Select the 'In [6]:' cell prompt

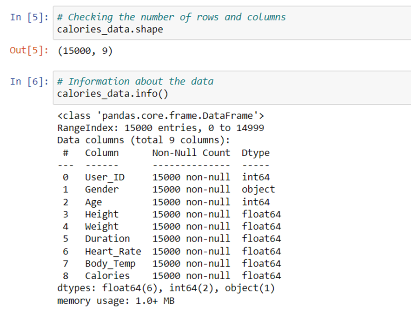(29, 82)
